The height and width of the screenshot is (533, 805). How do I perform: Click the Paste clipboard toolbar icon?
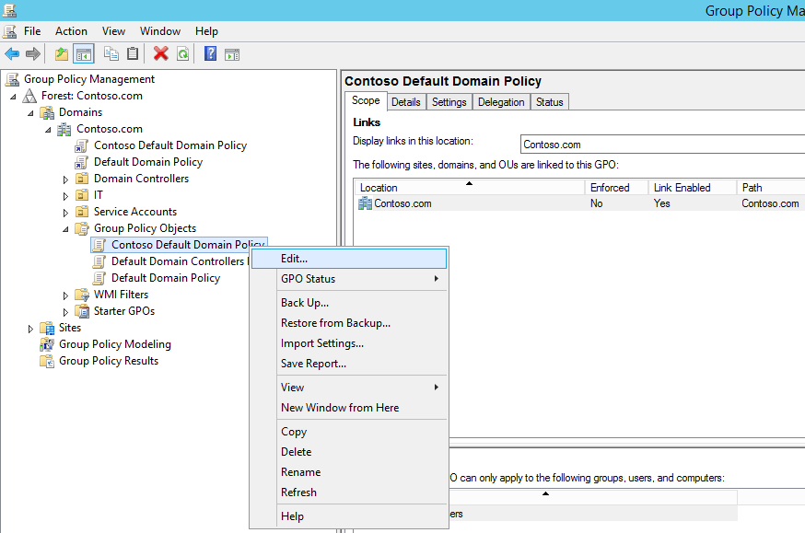click(x=133, y=53)
